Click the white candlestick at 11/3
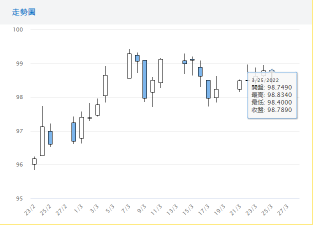This screenshot has width=313, height=225. point(160,71)
